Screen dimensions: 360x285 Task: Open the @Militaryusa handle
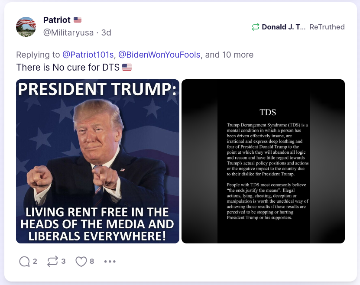[68, 32]
